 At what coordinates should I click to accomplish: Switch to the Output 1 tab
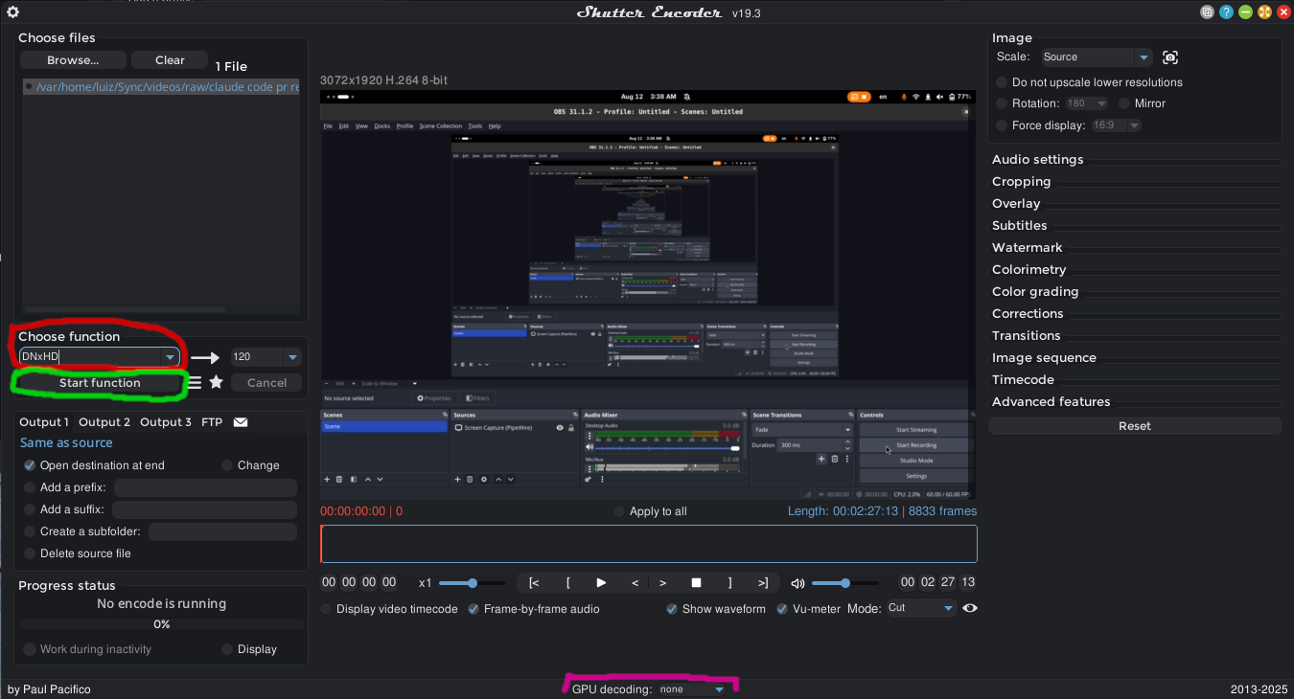pos(44,422)
